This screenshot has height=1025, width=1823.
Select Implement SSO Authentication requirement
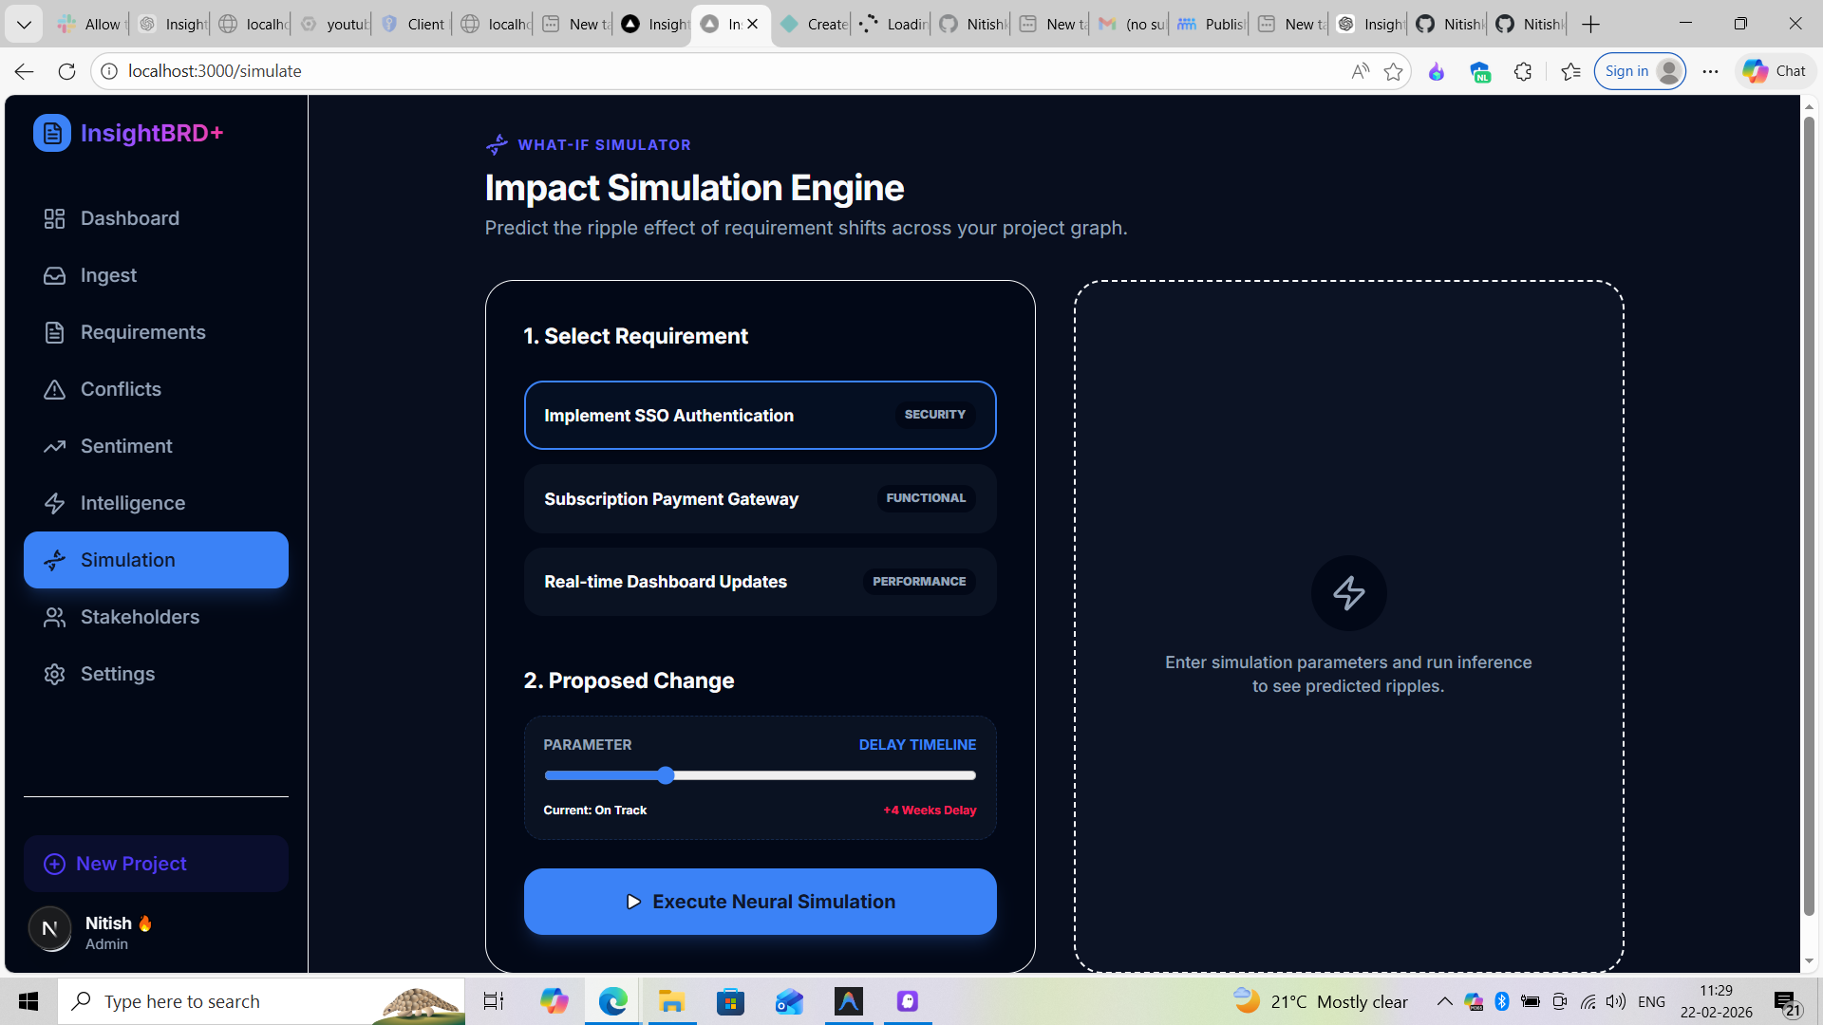pyautogui.click(x=760, y=415)
